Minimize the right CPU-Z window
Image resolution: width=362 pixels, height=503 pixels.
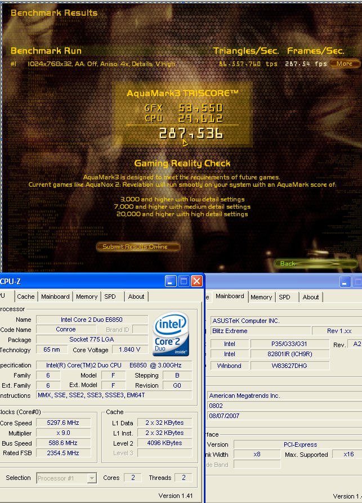[x=345, y=282]
